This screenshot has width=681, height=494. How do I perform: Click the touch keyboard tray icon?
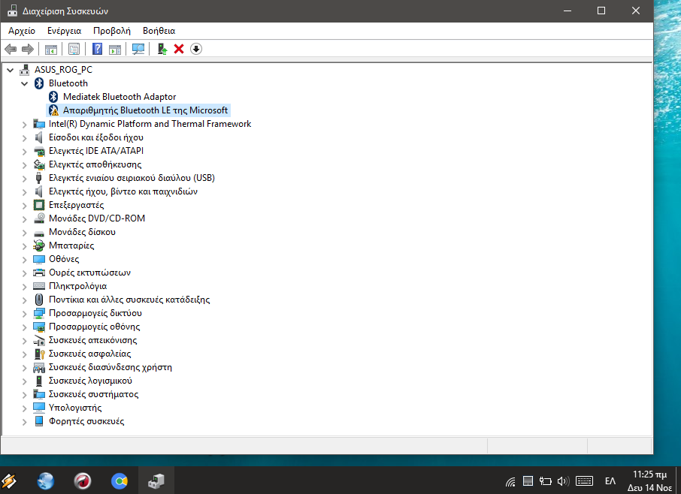click(x=584, y=481)
